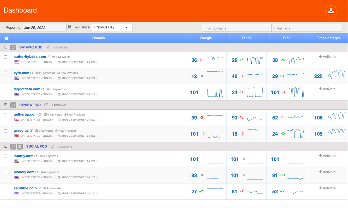Collapse the SOCIAL POD group
Image resolution: width=348 pixels, height=208 pixels.
click(x=6, y=146)
